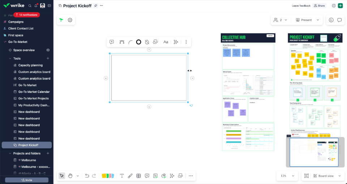Image resolution: width=347 pixels, height=184 pixels.
Task: Select the hand pan tool
Action: (x=70, y=176)
